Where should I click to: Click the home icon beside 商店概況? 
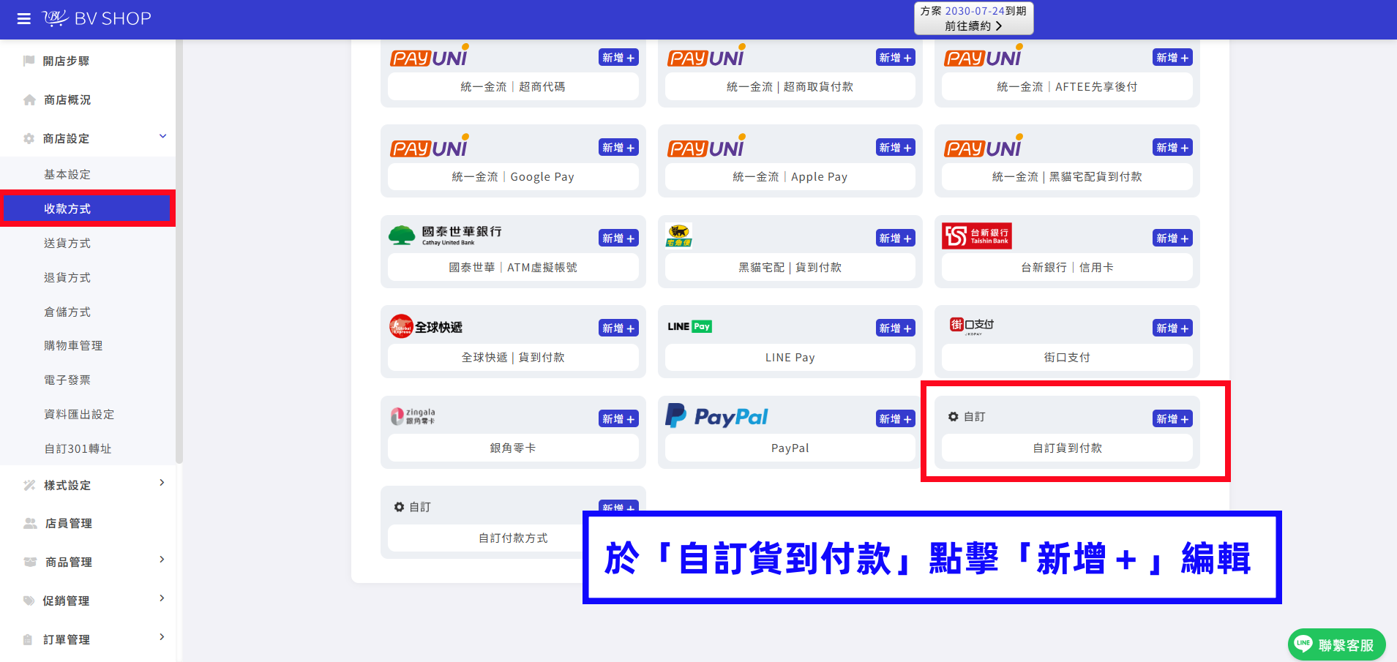point(29,99)
